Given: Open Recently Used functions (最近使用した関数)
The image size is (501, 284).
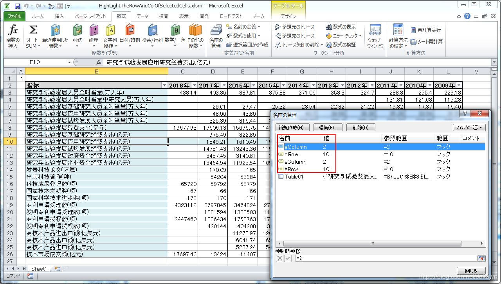Looking at the screenshot, I should point(55,36).
